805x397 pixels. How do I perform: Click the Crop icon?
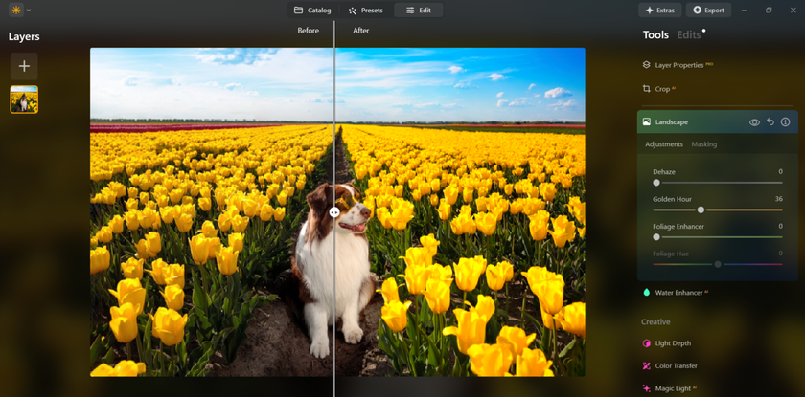point(646,89)
